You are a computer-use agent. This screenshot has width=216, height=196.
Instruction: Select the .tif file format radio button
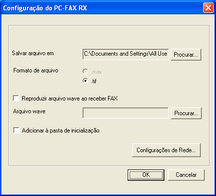point(85,81)
